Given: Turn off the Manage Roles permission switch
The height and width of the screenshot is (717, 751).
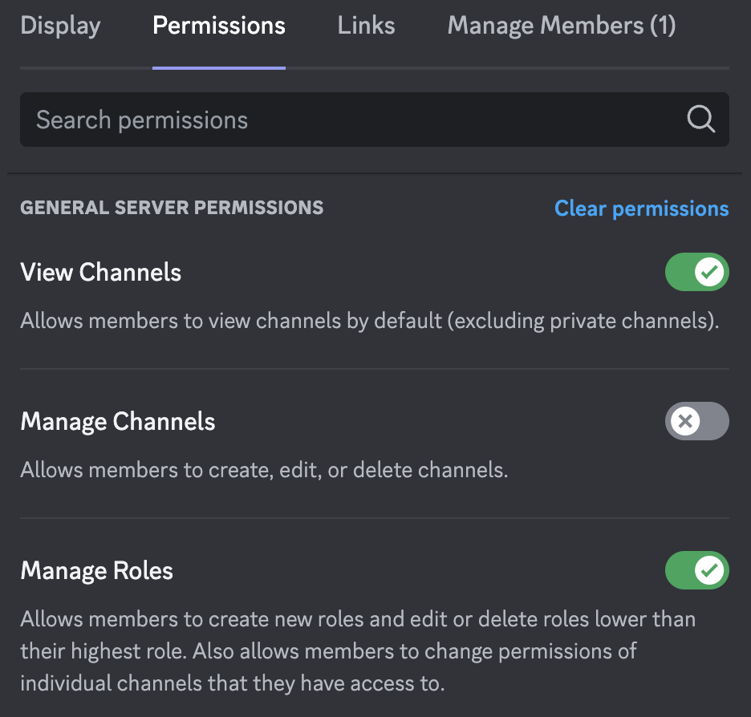Looking at the screenshot, I should tap(697, 570).
